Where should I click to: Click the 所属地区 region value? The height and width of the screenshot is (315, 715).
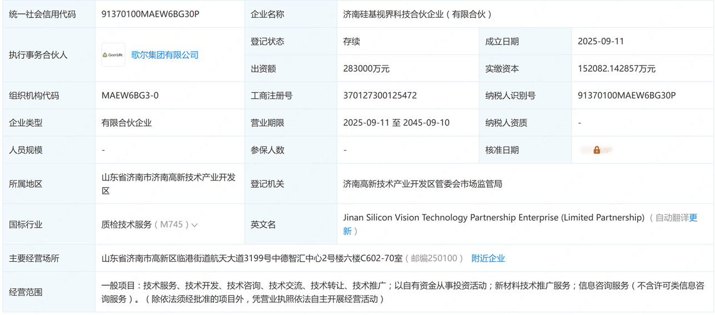tap(168, 184)
